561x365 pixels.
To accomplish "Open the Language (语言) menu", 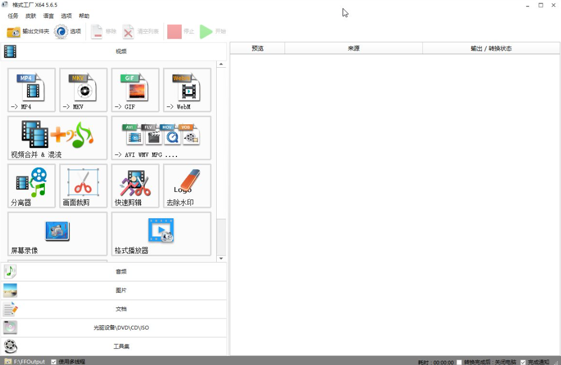I will pyautogui.click(x=48, y=16).
